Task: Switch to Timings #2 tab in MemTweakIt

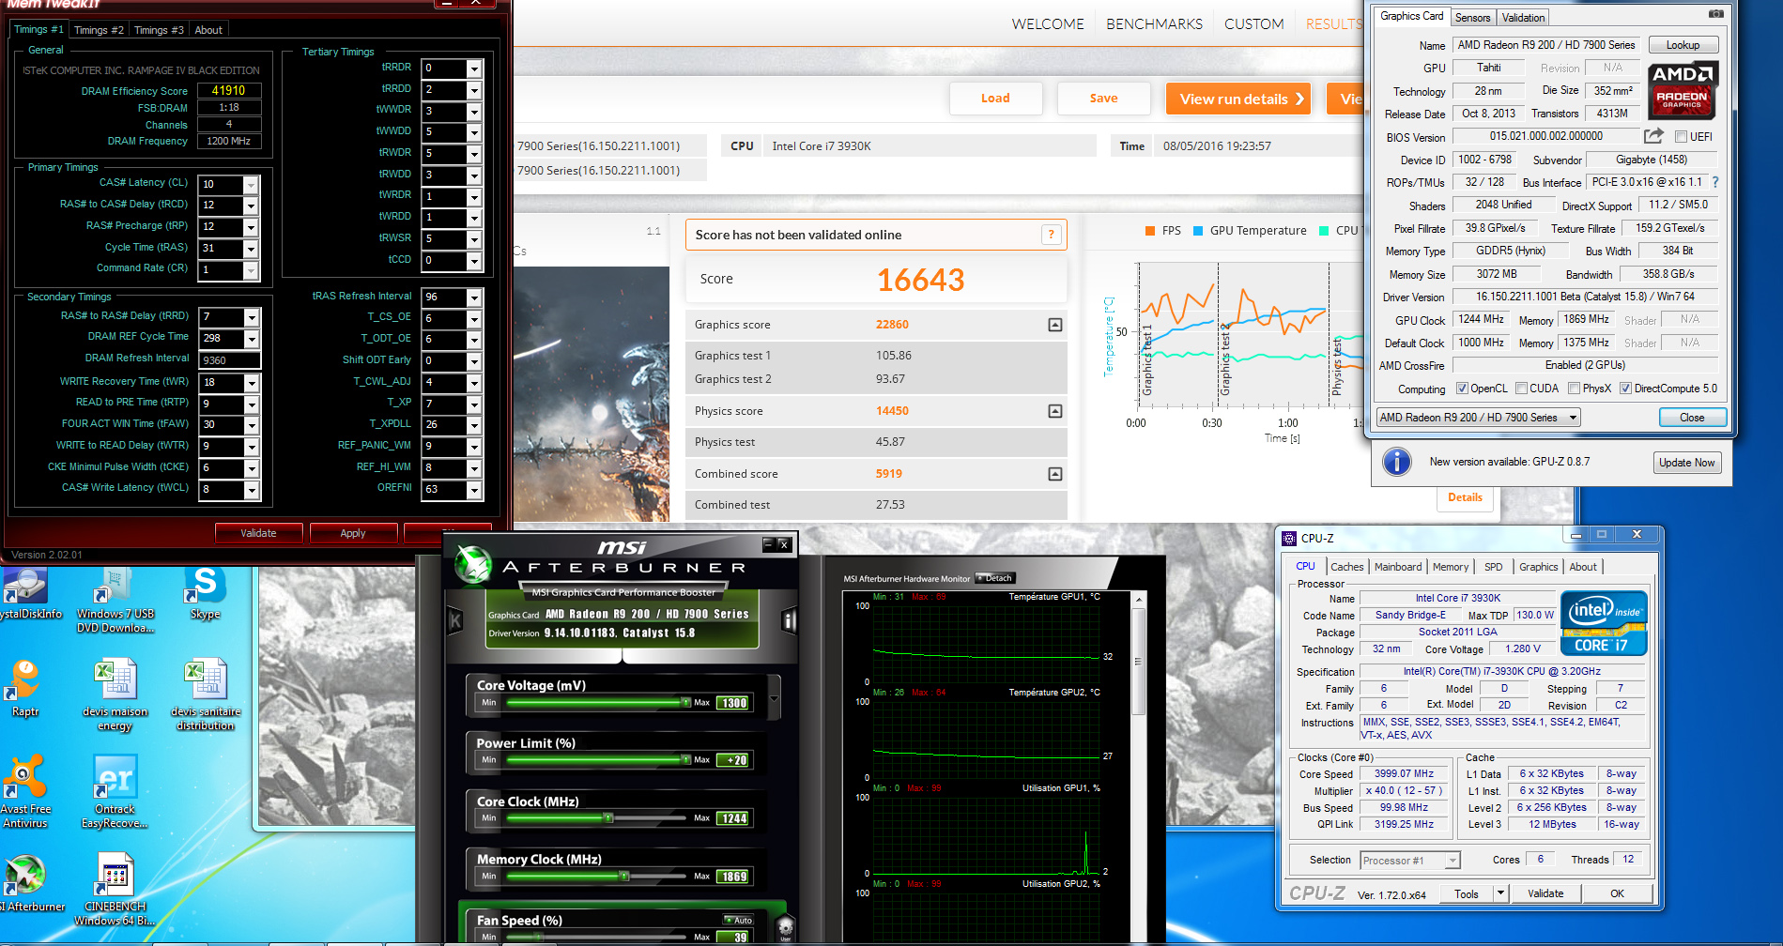Action: pyautogui.click(x=99, y=30)
